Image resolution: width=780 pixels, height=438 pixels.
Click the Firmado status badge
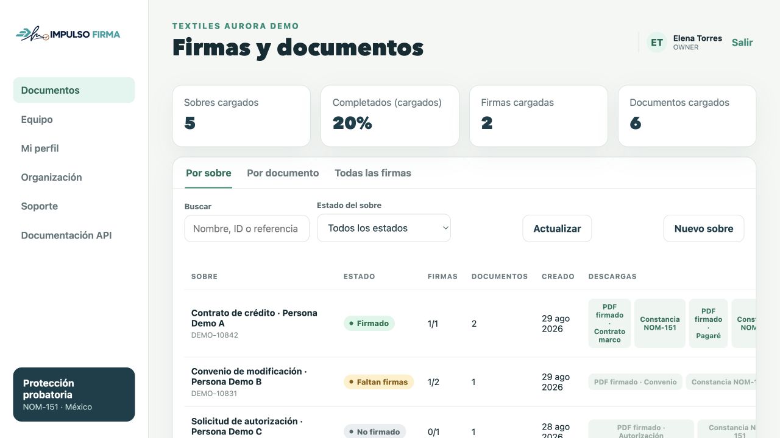pos(369,324)
